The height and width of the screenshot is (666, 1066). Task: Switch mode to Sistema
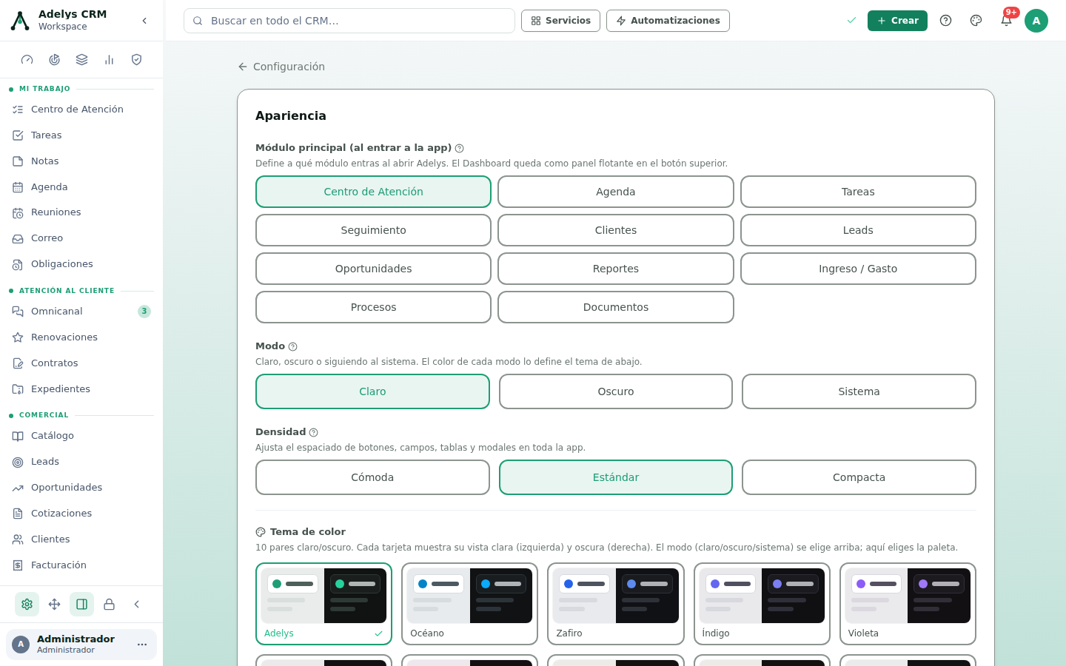click(859, 391)
